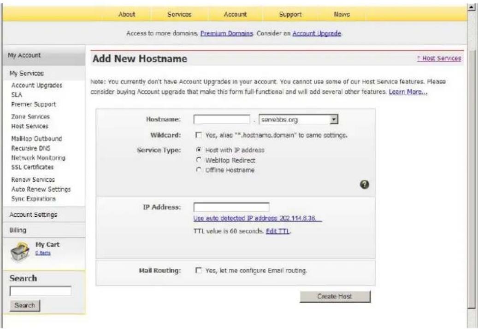Click the My Cart basket icon
This screenshot has width=478, height=329.
[x=20, y=252]
